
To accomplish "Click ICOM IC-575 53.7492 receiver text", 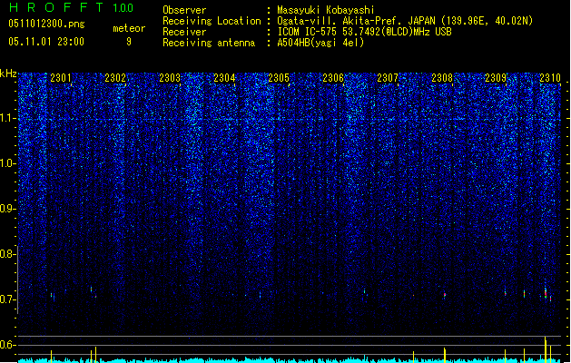I will pyautogui.click(x=365, y=32).
